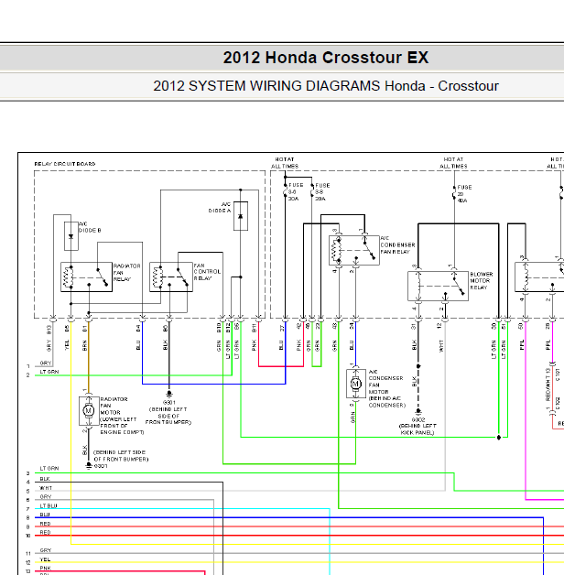564x575 pixels.
Task: Click the 'PNK B11' wire label
Action: 255,337
